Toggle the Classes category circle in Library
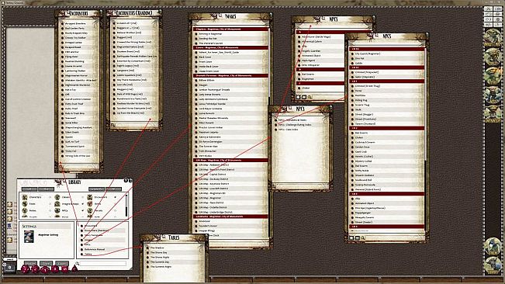The height and width of the screenshot is (284, 505). pyautogui.click(x=82, y=197)
